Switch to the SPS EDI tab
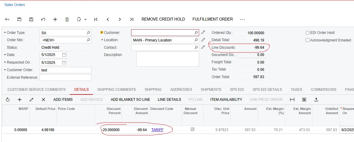 click(x=237, y=89)
